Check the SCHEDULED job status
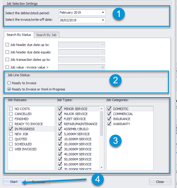Image resolution: width=177 pixels, height=188 pixels. [11, 144]
